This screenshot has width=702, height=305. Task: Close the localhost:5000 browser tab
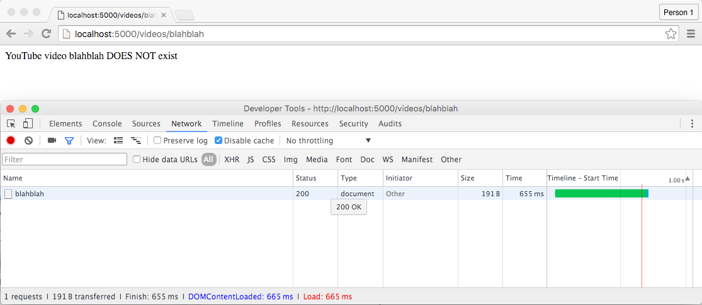[x=164, y=14]
